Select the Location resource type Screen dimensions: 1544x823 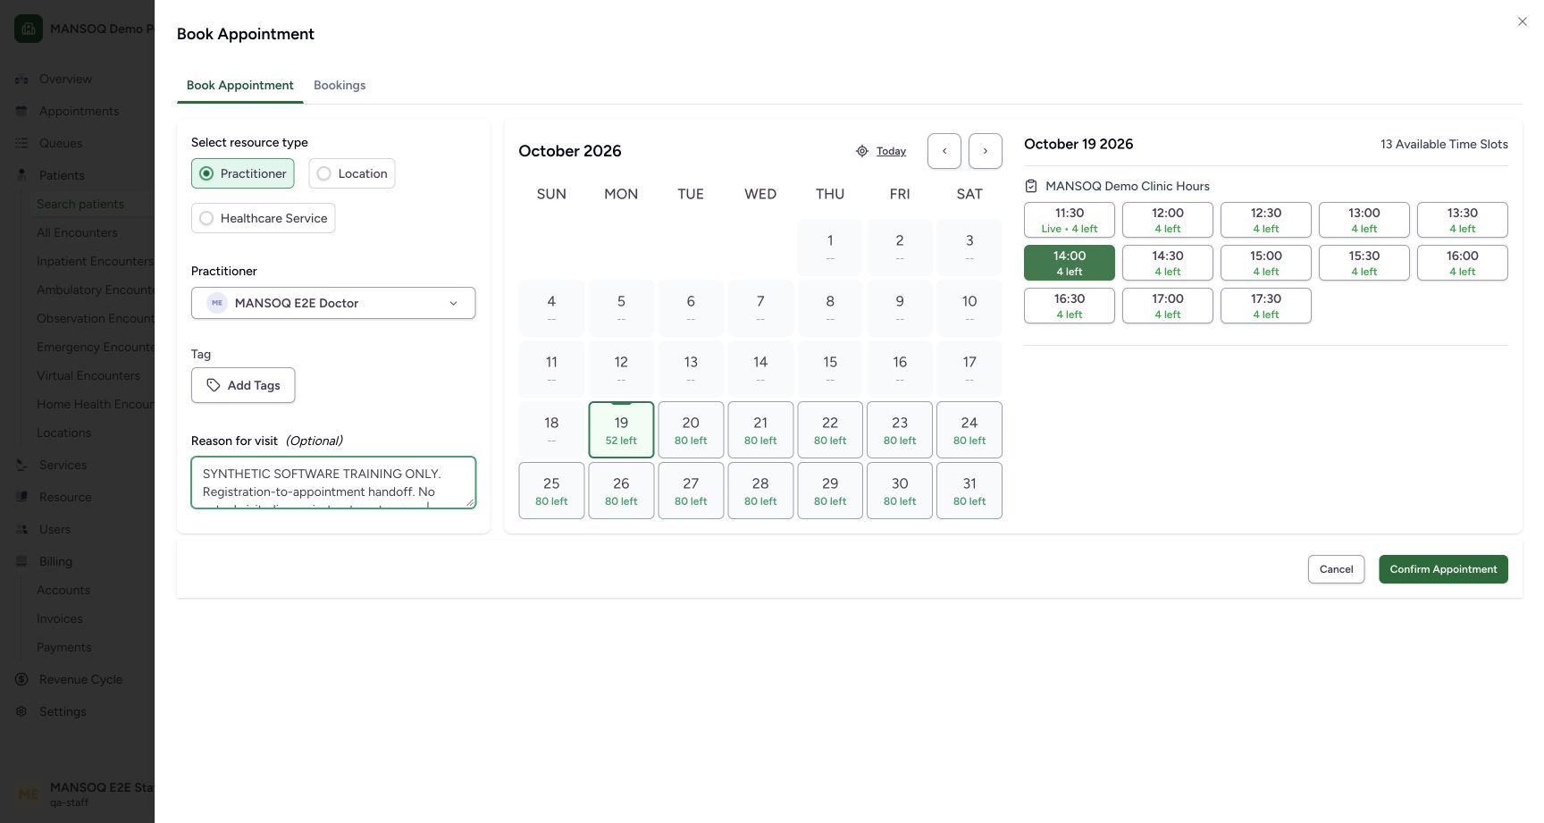[352, 173]
